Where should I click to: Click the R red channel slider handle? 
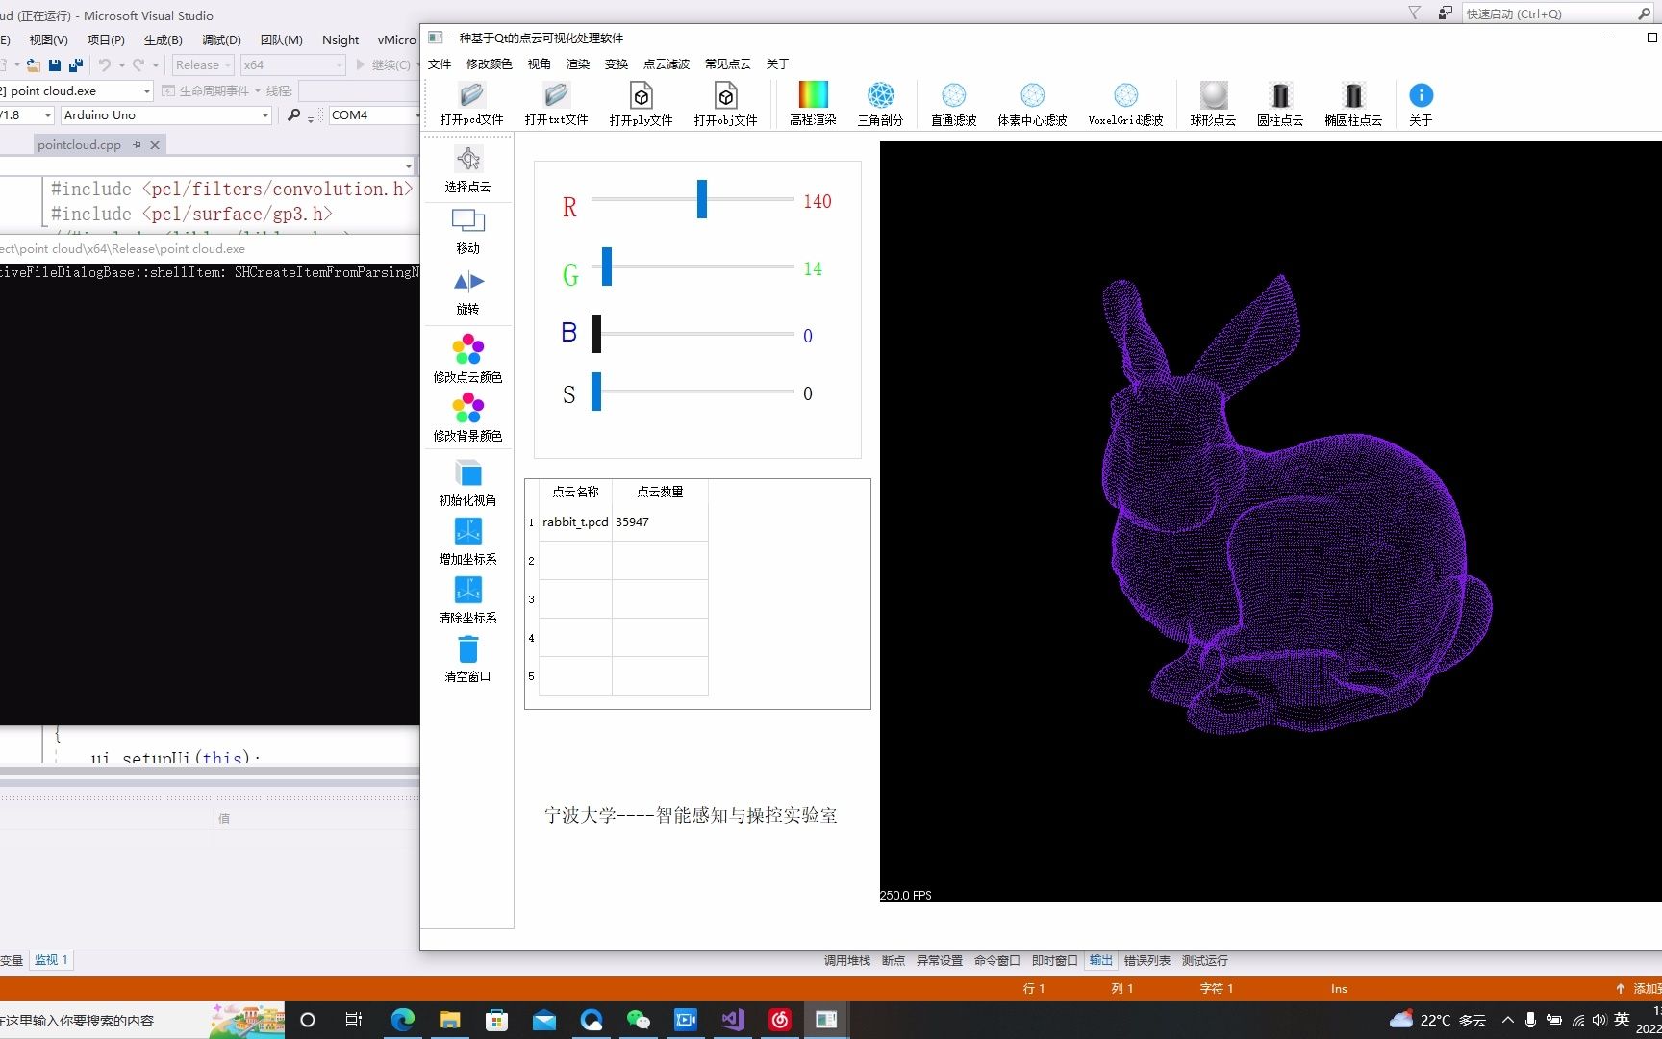[702, 199]
